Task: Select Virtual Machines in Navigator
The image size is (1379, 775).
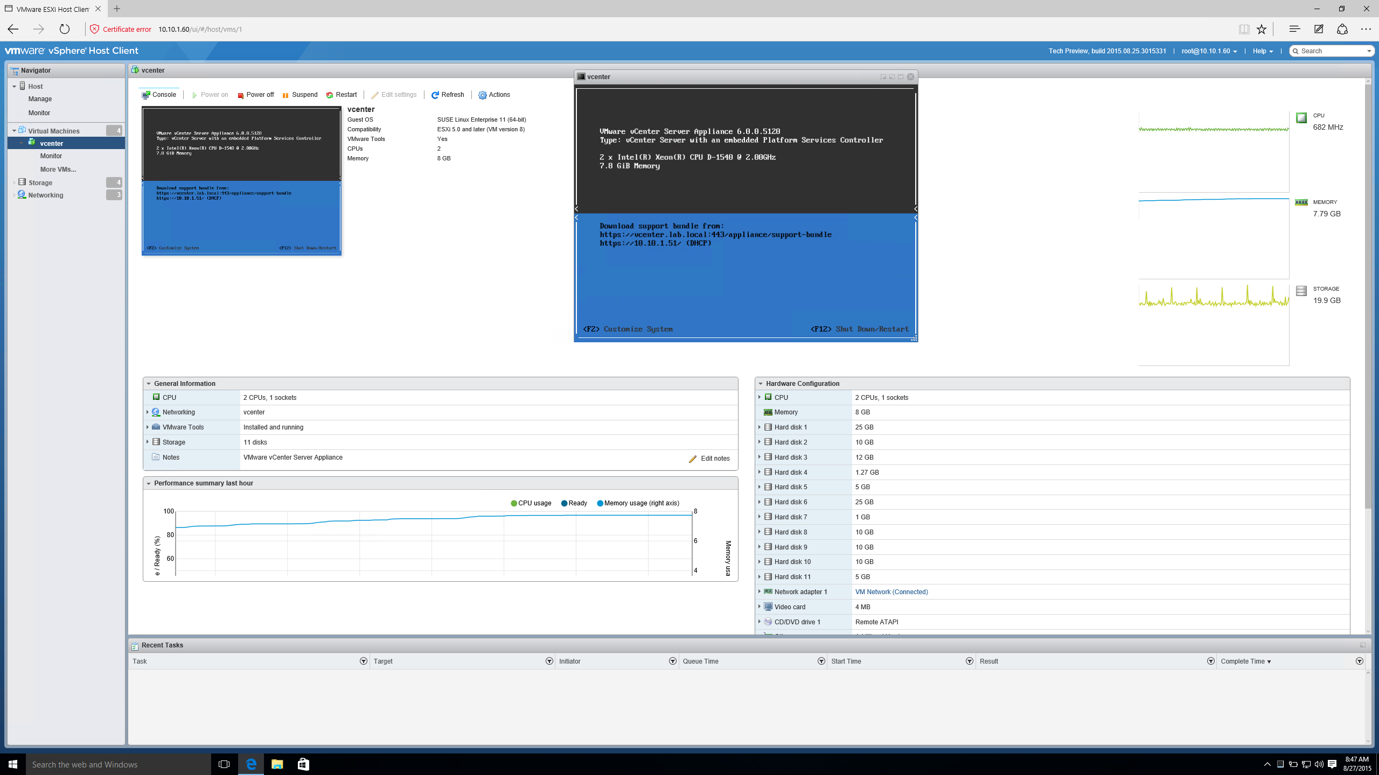Action: pyautogui.click(x=54, y=131)
